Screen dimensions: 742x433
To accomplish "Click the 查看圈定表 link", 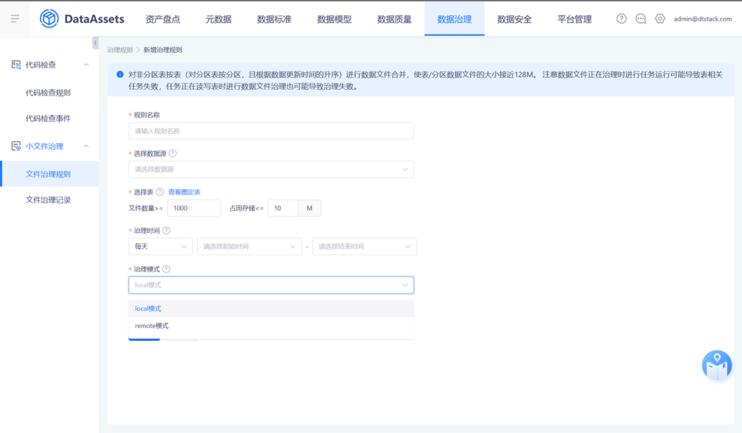I will click(184, 192).
